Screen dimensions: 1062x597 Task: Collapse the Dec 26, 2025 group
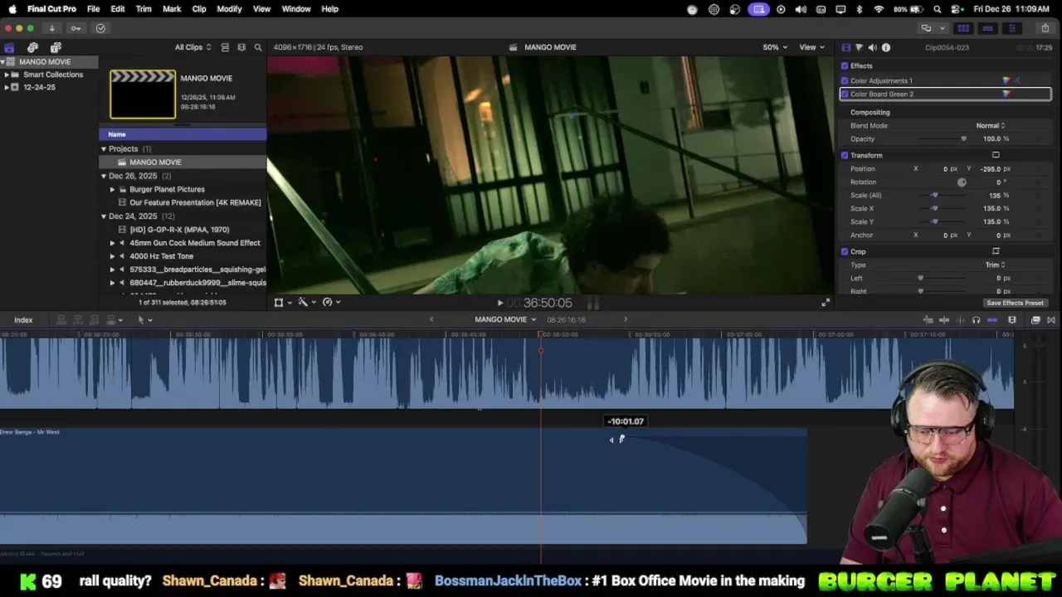point(104,176)
